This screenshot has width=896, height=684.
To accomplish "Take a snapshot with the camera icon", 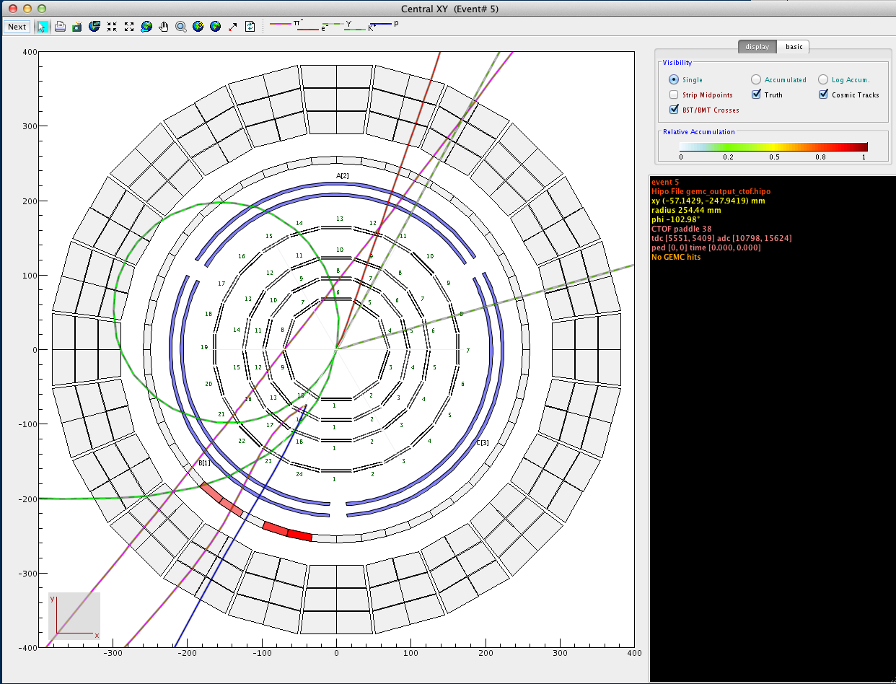I will 77,27.
